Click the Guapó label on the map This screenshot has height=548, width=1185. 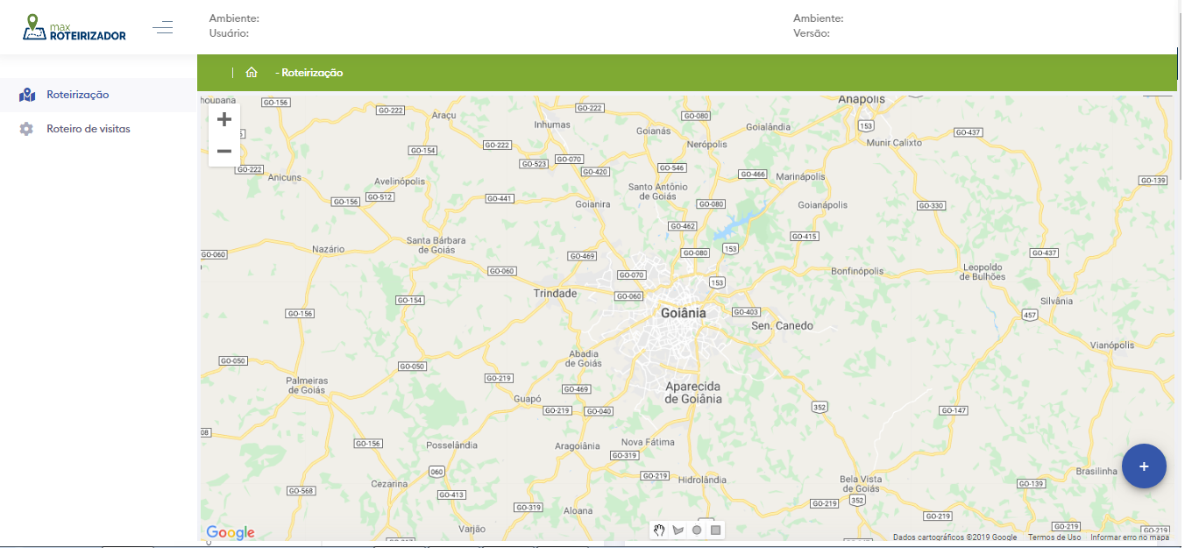tap(528, 398)
